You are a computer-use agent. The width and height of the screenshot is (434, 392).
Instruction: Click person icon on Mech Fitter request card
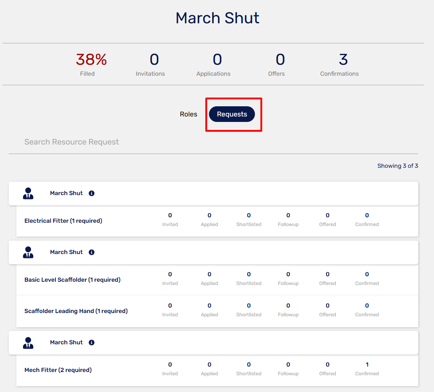click(28, 342)
